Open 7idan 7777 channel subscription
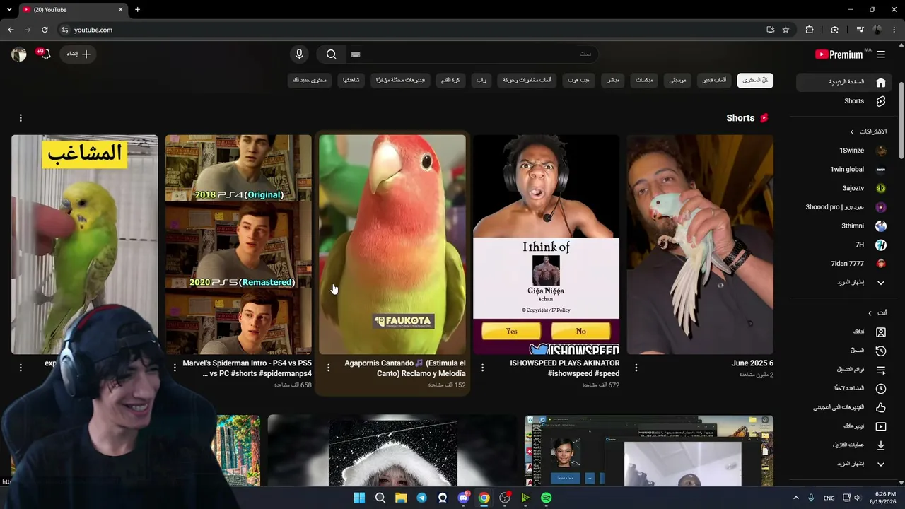This screenshot has height=509, width=905. [844, 264]
